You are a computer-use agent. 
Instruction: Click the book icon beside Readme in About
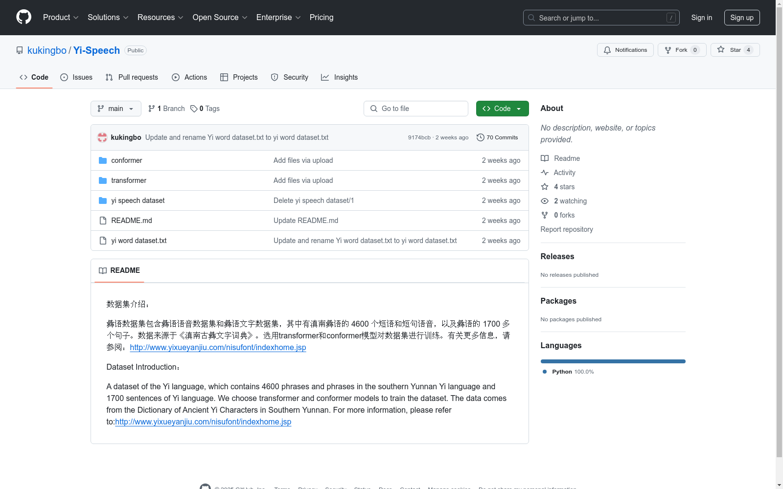click(x=545, y=158)
